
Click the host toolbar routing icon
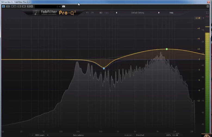pyautogui.click(x=29, y=6)
